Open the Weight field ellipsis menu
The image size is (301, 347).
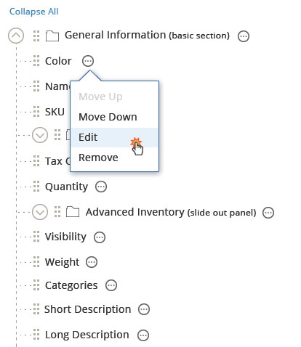click(x=92, y=262)
